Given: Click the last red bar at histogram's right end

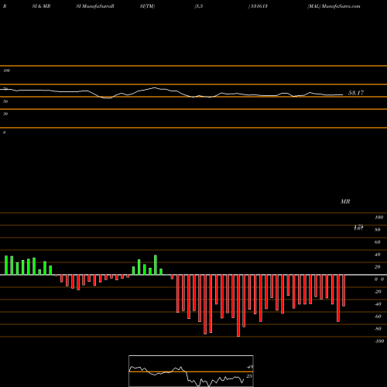Looking at the screenshot, I should [344, 290].
